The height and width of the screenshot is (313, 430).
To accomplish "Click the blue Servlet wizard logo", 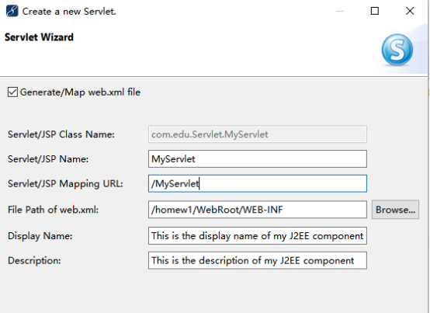I will coord(397,50).
